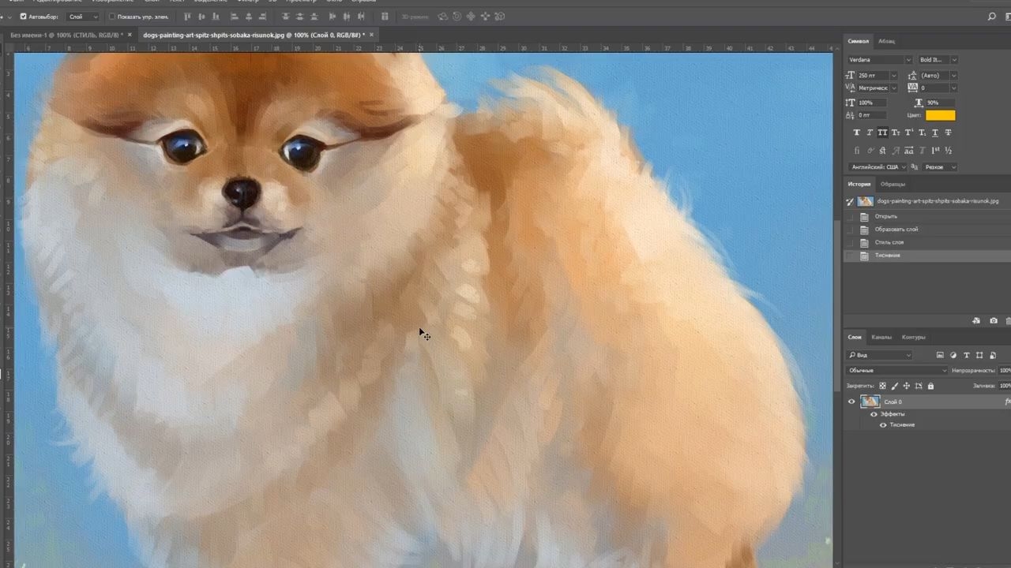Open the Bold Italic font style dropdown
This screenshot has height=568, width=1011.
click(953, 60)
